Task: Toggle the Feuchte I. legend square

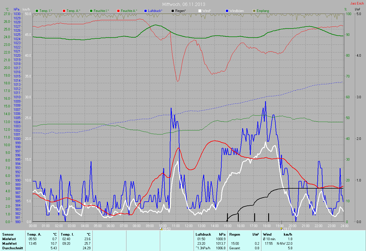Action: point(91,11)
